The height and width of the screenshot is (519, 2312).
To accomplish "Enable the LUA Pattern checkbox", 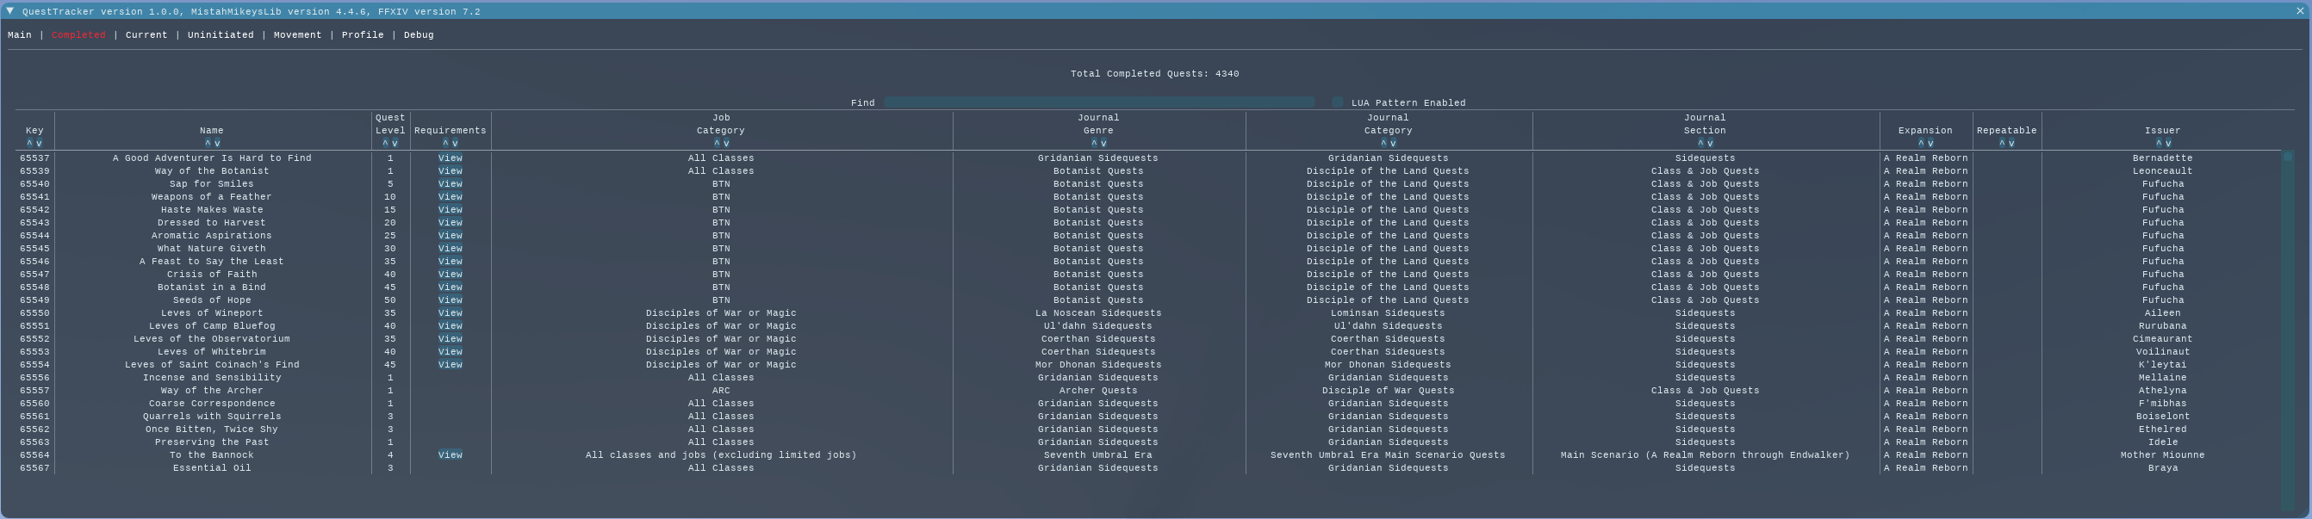I will point(1337,102).
